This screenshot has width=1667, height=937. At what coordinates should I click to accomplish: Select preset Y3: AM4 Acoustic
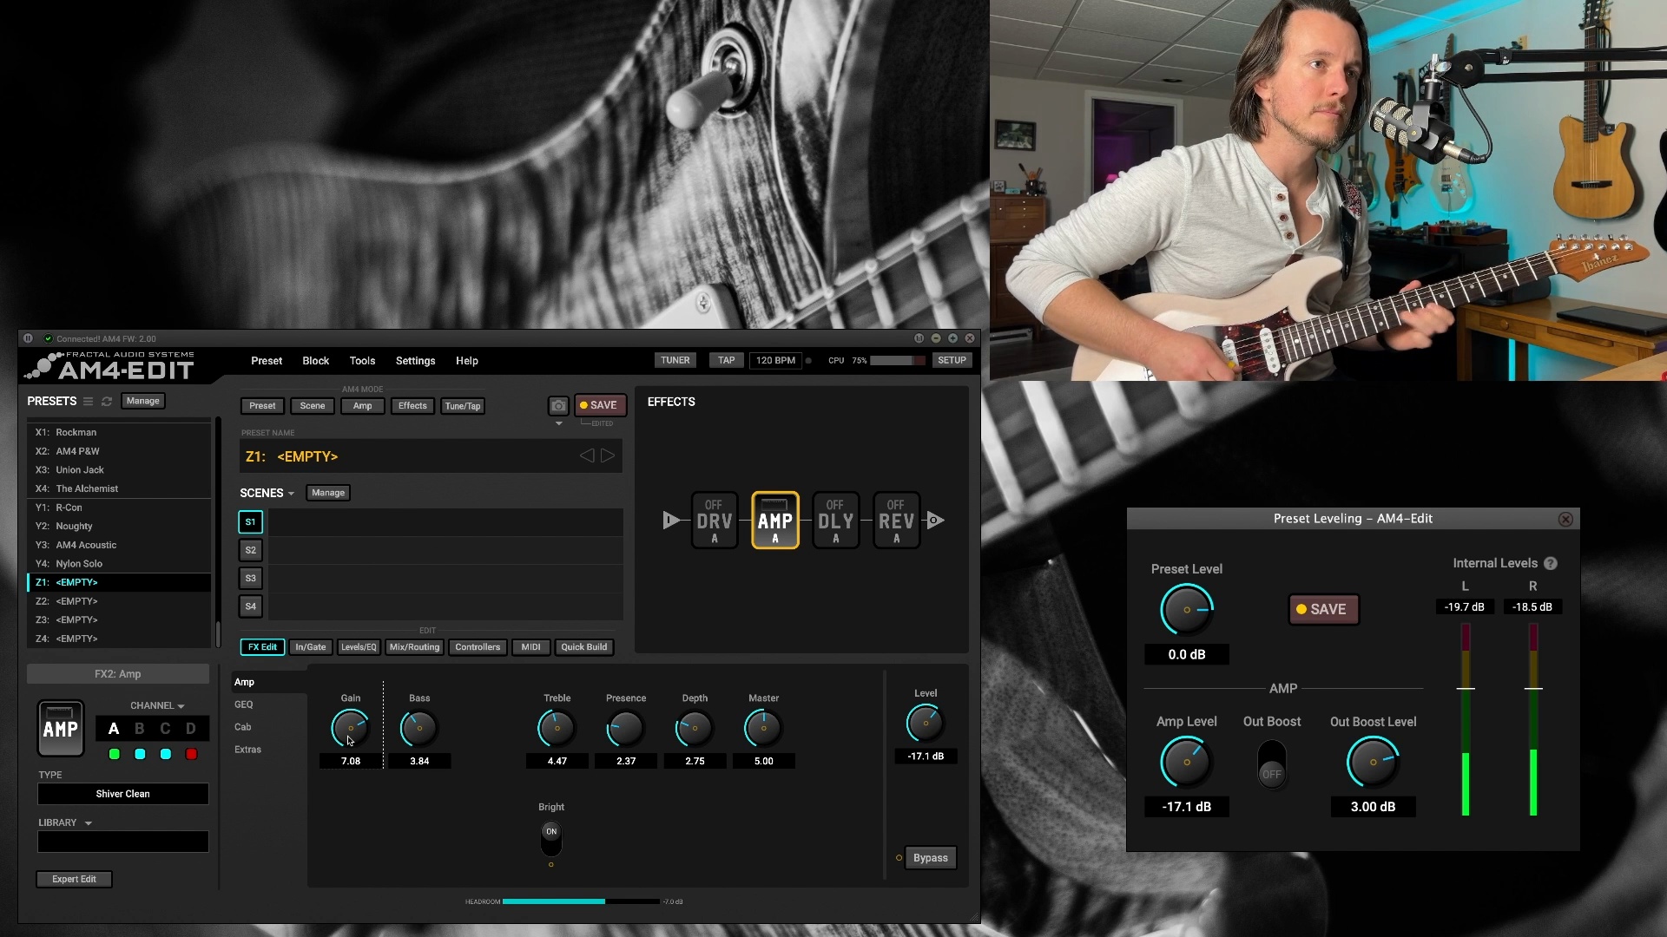(x=119, y=545)
